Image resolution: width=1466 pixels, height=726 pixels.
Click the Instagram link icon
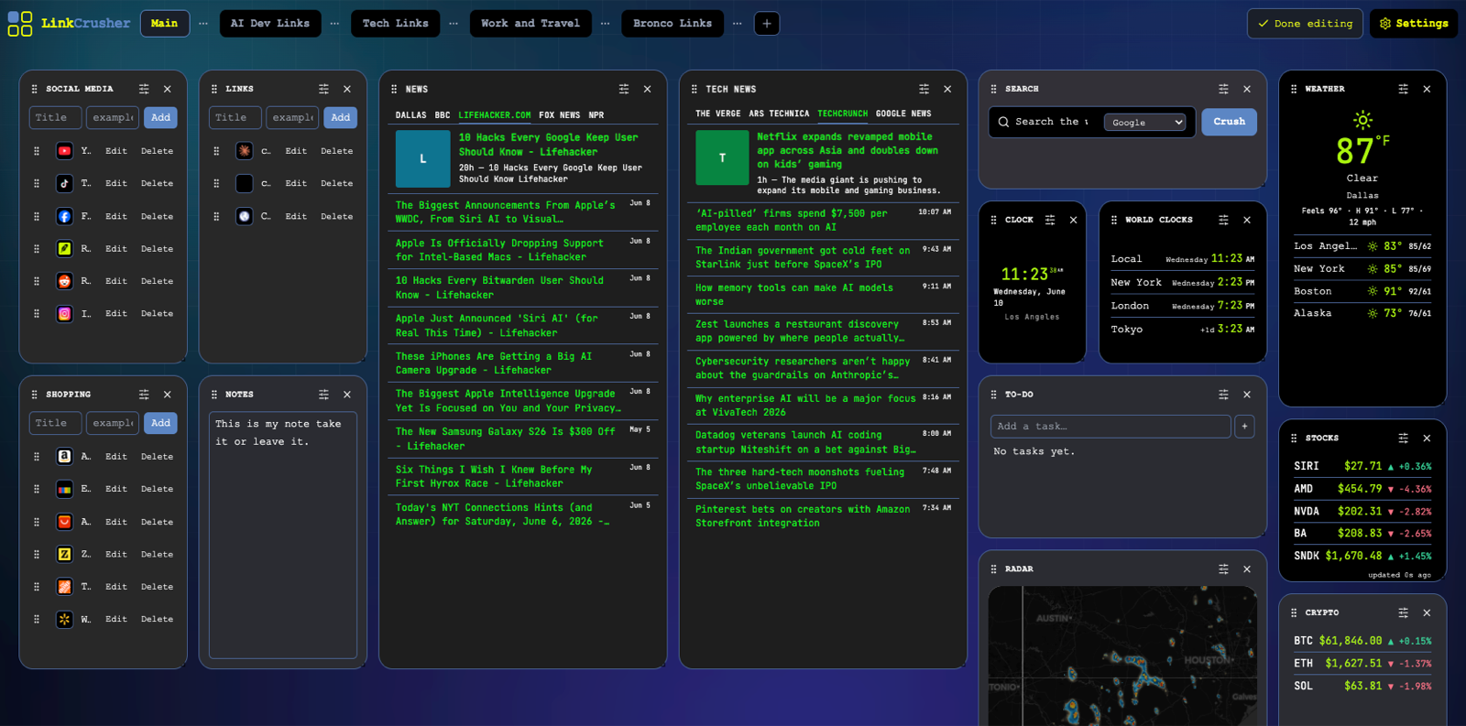click(64, 313)
